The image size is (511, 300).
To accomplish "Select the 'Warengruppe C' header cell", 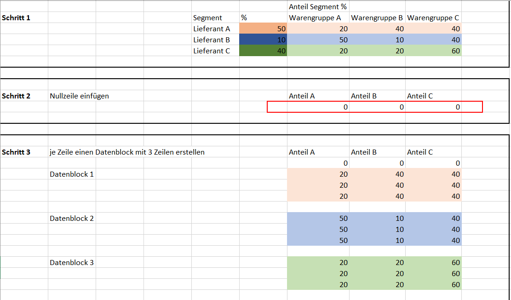I will pyautogui.click(x=433, y=17).
